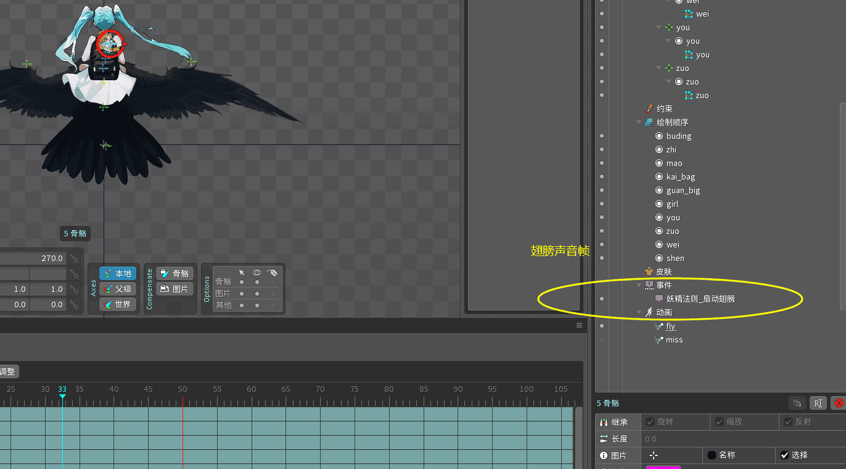Switch axes to 世界 world
This screenshot has height=469, width=846.
pos(118,304)
